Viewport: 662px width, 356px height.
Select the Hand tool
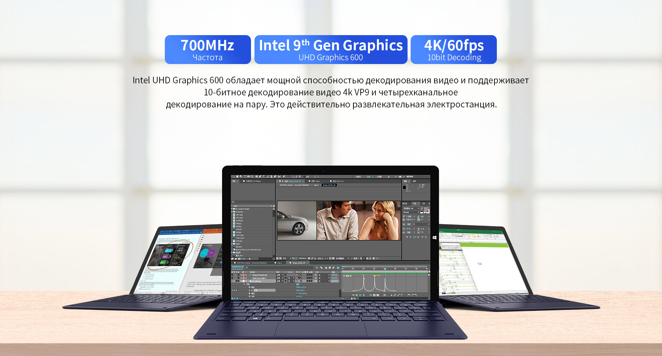click(x=237, y=176)
